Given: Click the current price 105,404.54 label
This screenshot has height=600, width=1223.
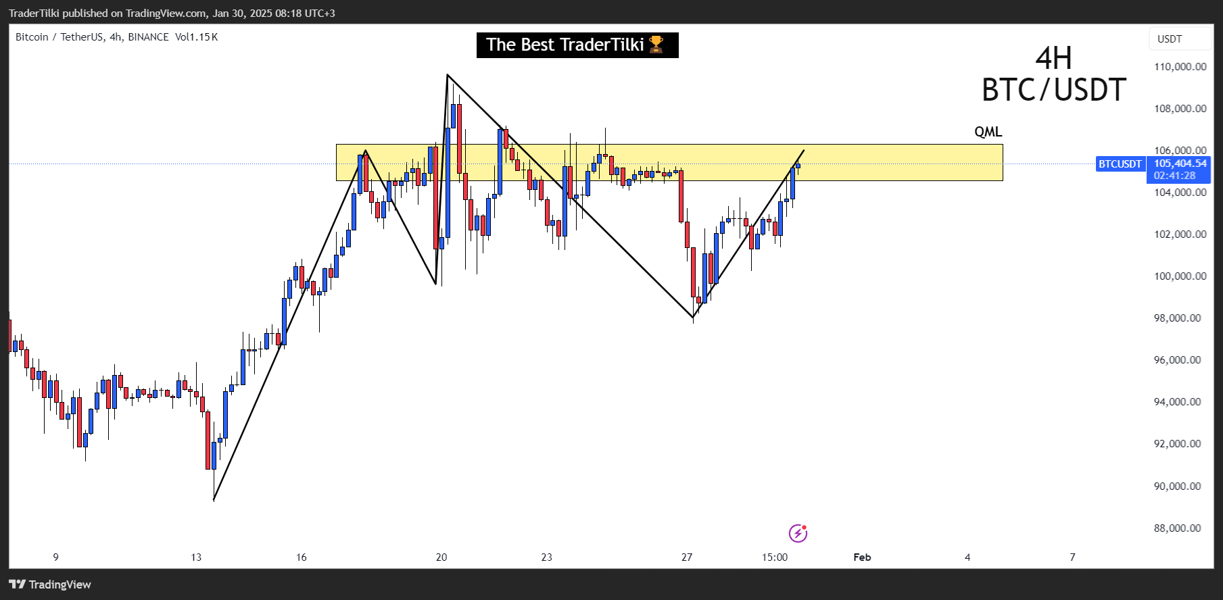Looking at the screenshot, I should click(1180, 164).
